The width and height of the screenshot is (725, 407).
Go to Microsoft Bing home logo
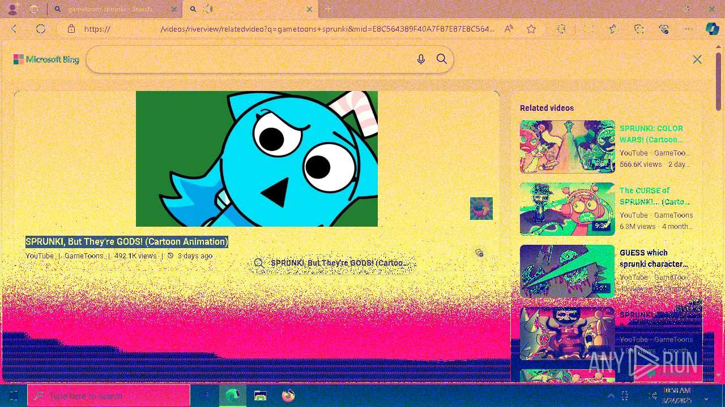[x=46, y=59]
